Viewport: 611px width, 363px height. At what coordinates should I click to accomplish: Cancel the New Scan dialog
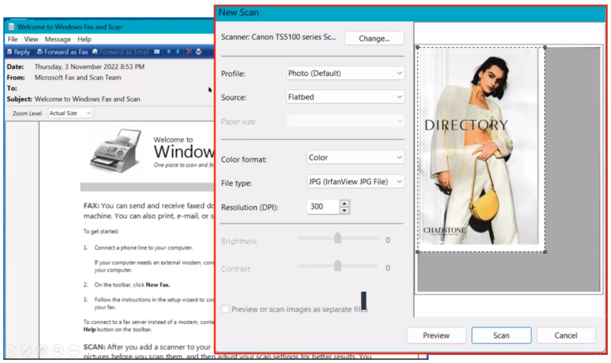coord(566,336)
